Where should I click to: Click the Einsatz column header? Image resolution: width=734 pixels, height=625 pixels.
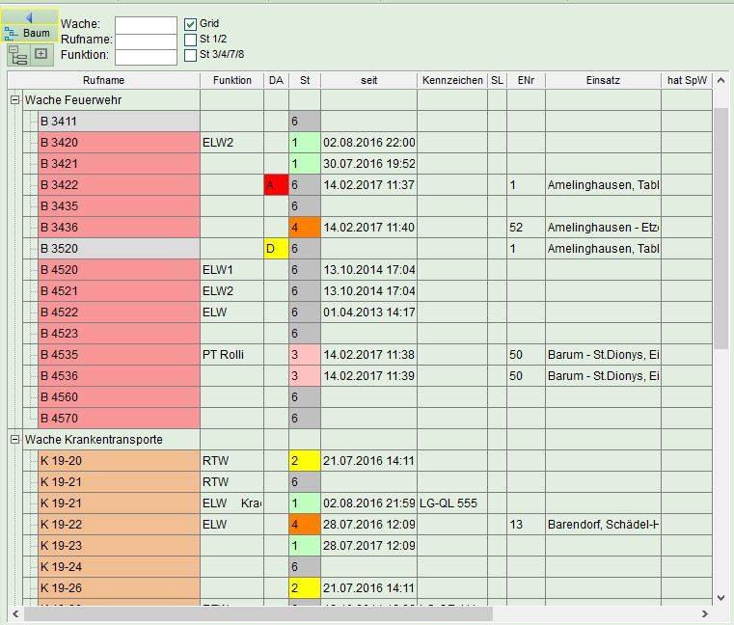pyautogui.click(x=602, y=80)
